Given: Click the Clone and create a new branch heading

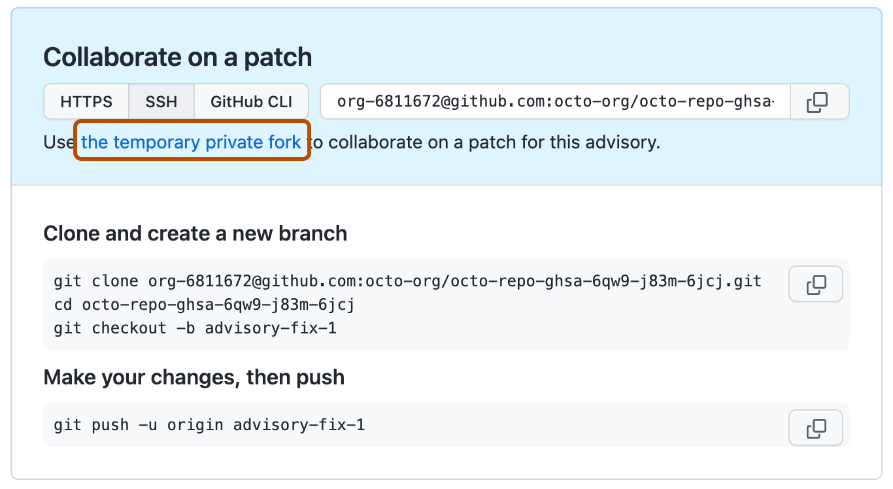Looking at the screenshot, I should click(x=194, y=233).
